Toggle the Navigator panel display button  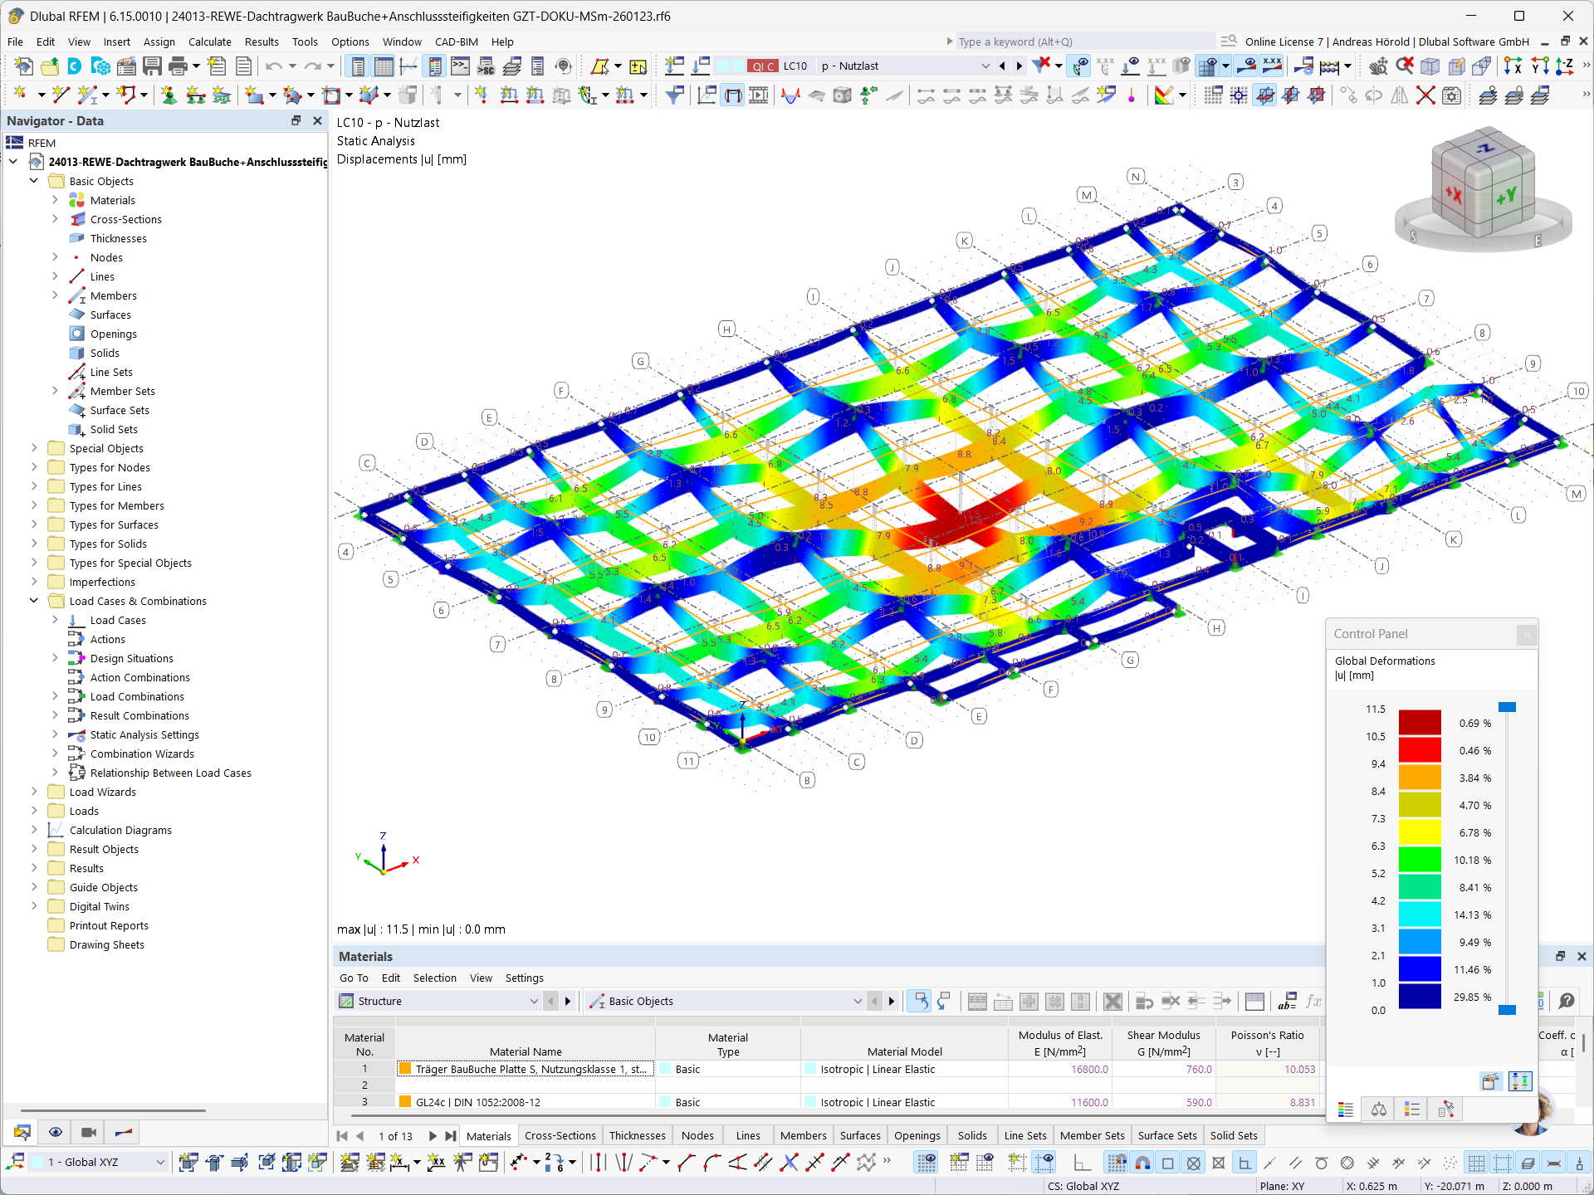coord(358,66)
